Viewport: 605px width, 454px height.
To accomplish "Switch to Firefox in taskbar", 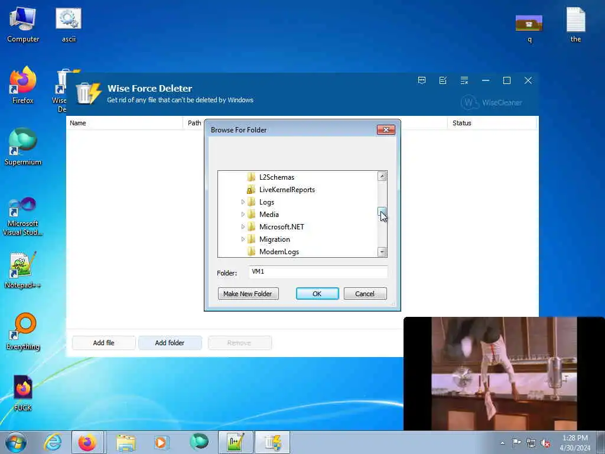I will (x=87, y=442).
